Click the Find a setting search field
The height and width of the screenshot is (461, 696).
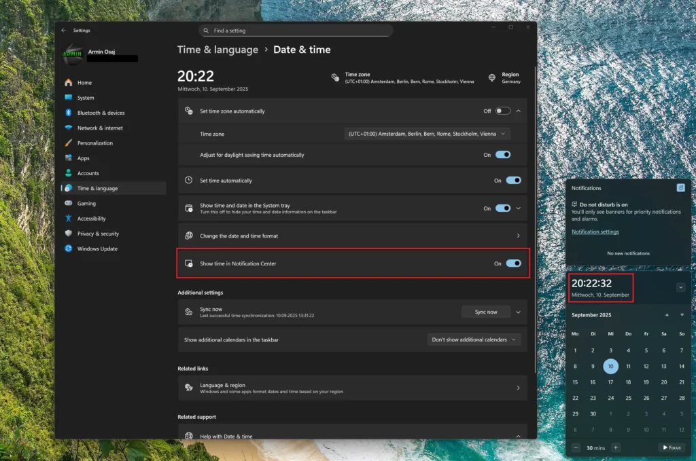coord(296,31)
